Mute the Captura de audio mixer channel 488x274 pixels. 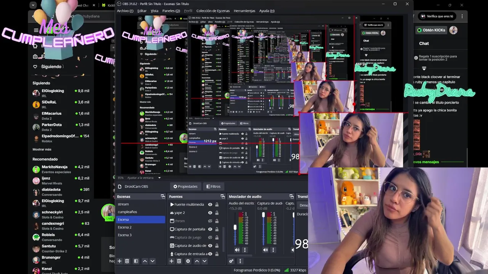pyautogui.click(x=265, y=250)
